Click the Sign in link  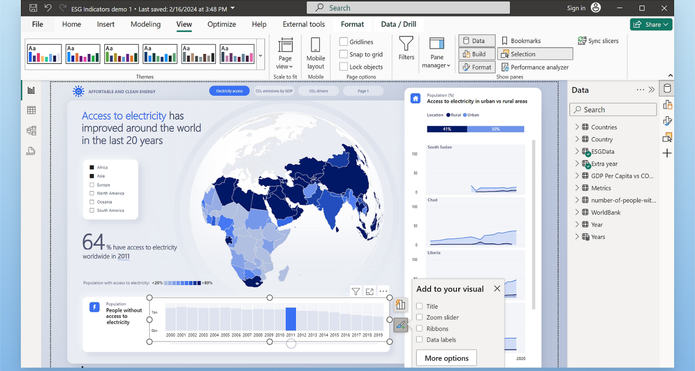click(x=576, y=8)
